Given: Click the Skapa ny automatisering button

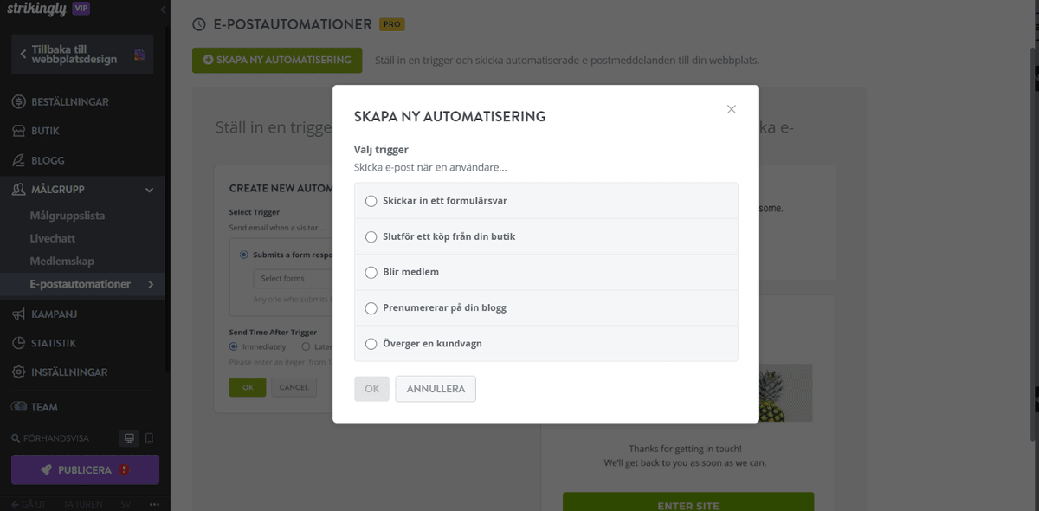Looking at the screenshot, I should 277,60.
